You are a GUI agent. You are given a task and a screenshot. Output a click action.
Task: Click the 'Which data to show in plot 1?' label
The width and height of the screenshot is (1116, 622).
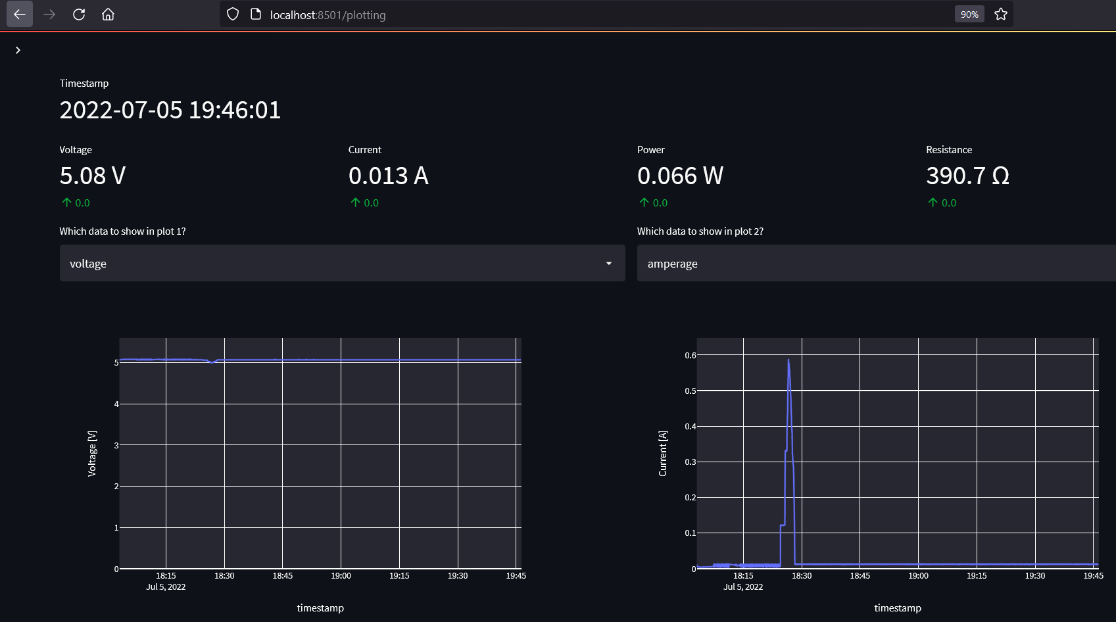[122, 231]
